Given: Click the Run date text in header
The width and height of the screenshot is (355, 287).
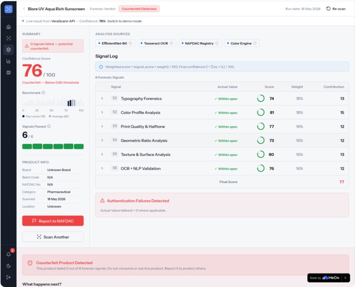Looking at the screenshot, I should coord(303,9).
